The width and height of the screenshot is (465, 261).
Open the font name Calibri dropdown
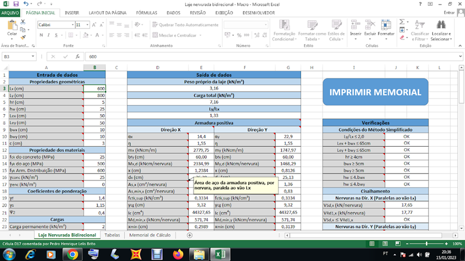[x=73, y=25]
